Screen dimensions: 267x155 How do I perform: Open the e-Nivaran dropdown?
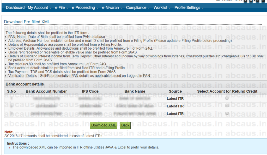(112, 8)
